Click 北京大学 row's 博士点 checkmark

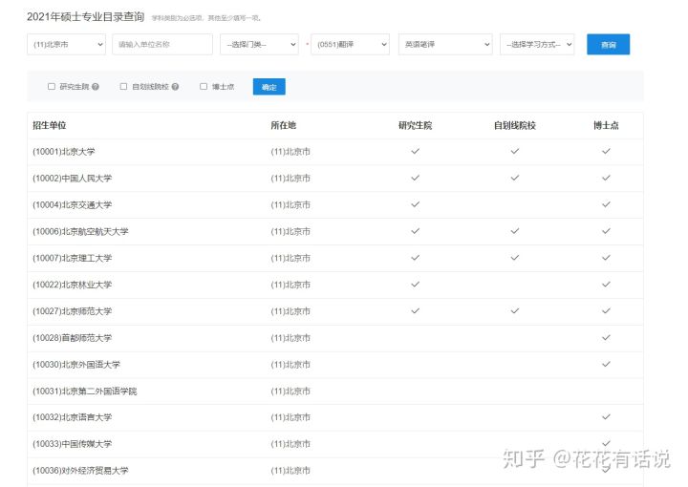(x=606, y=151)
